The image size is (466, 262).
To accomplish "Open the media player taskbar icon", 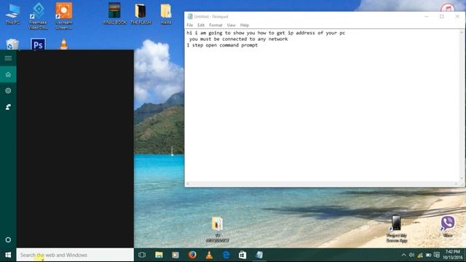I will click(x=175, y=255).
